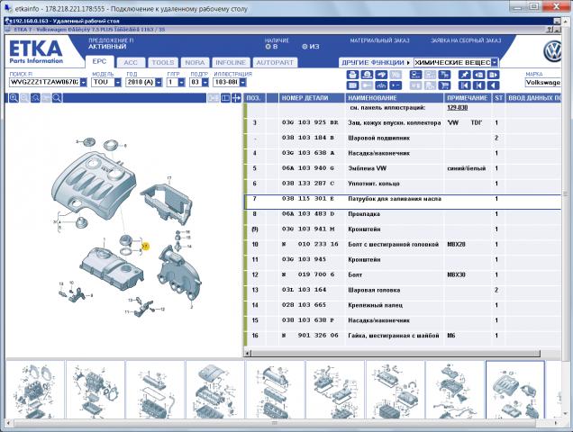Click the fifth magnifier icon above the diagram
The image size is (573, 432).
(57, 98)
